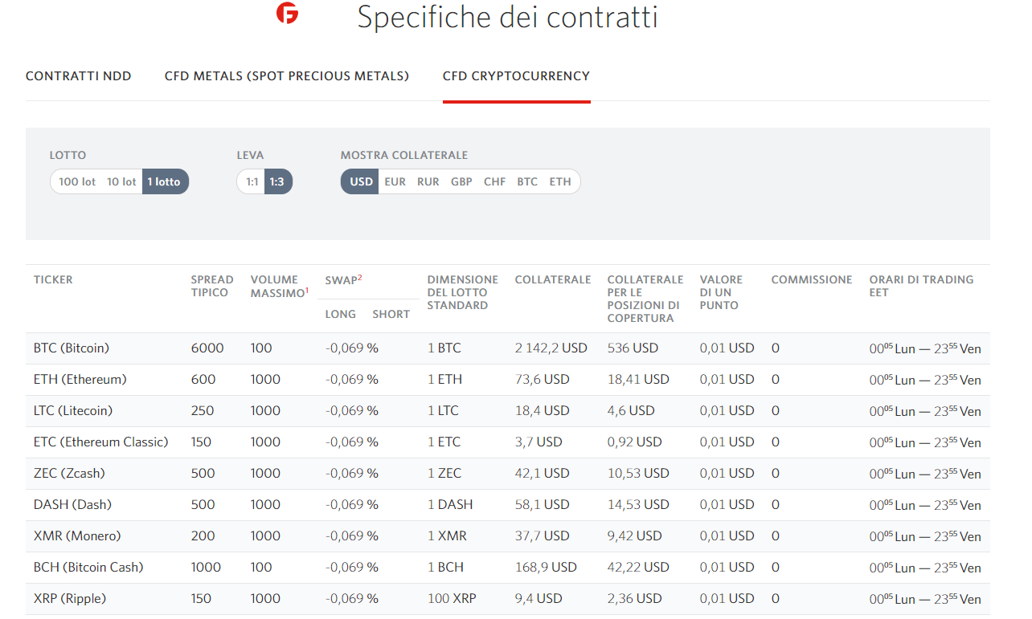Click the LTC (Litecoin) ticker
The image size is (1032, 619).
click(73, 410)
